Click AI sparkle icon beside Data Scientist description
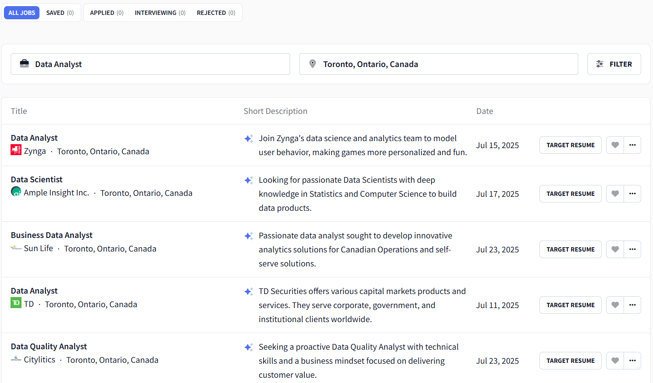653x383 pixels. click(x=249, y=180)
